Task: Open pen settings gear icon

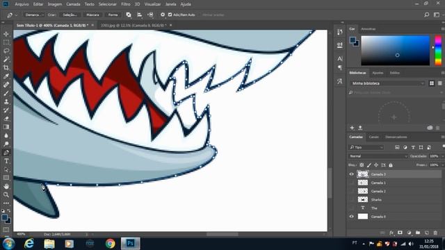Action: coord(163,15)
